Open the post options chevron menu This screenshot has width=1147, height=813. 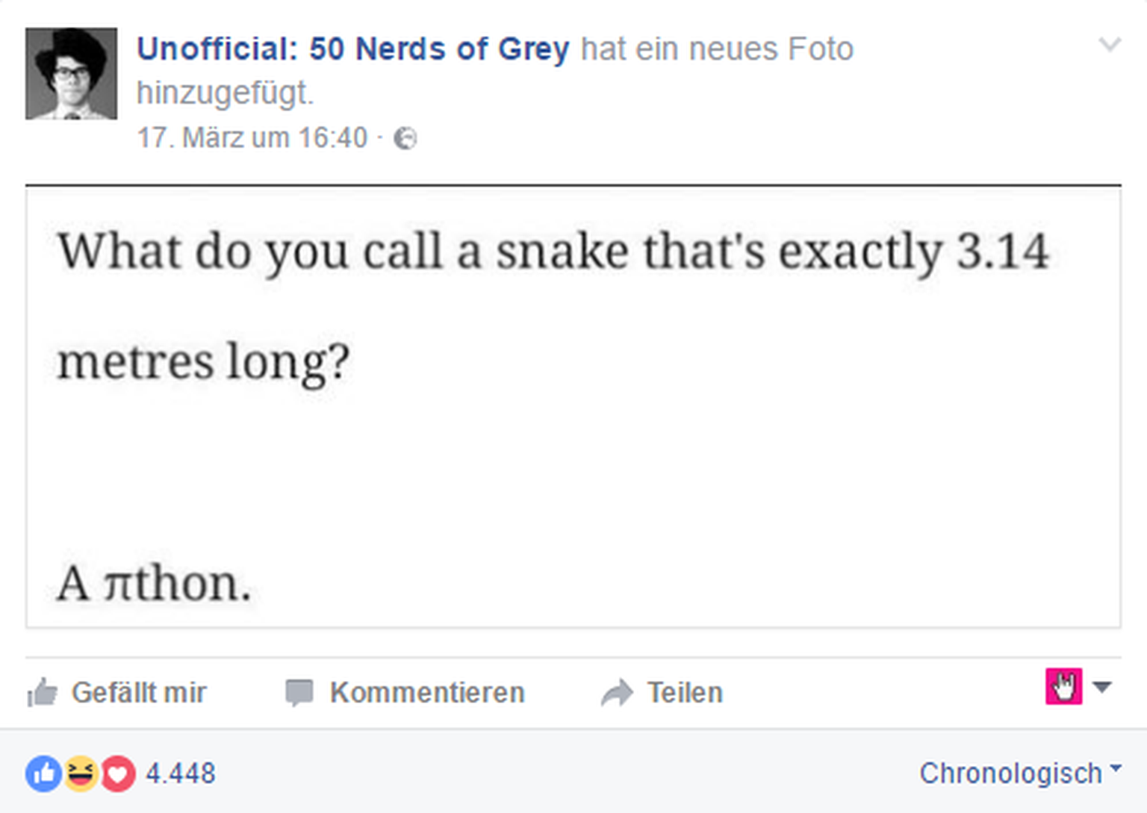1110,45
